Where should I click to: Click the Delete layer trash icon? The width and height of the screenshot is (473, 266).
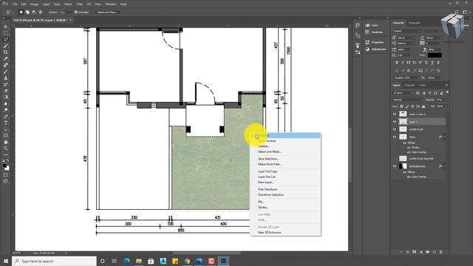click(x=440, y=251)
